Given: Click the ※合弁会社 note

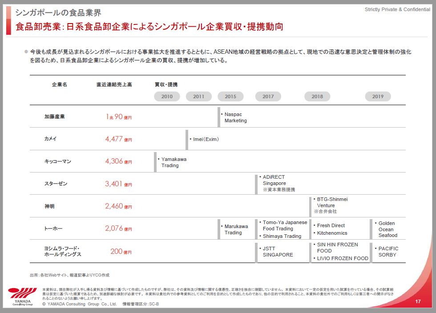Looking at the screenshot, I should (325, 212).
